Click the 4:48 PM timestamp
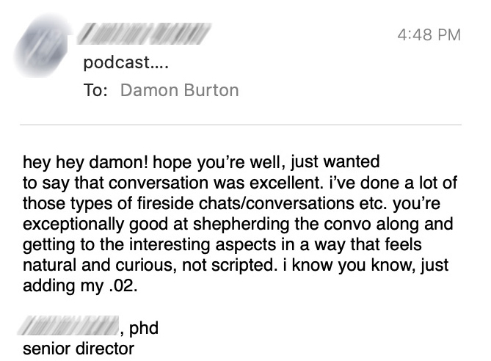The height and width of the screenshot is (361, 491). coord(429,34)
